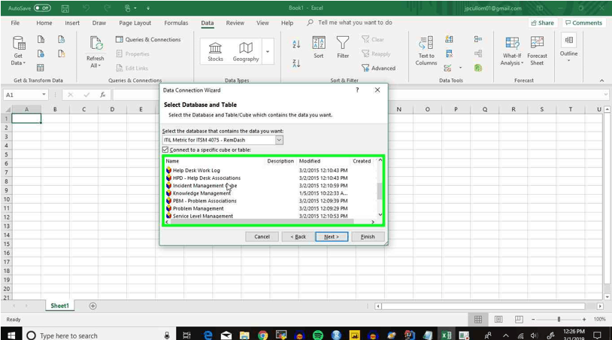Click the From Table/Range icon

pos(41,68)
